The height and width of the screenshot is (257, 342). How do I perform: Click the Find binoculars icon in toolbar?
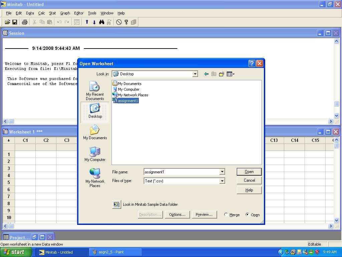[102, 22]
